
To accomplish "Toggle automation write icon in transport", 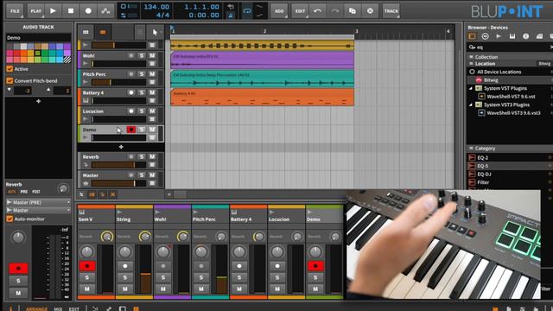I will click(105, 11).
